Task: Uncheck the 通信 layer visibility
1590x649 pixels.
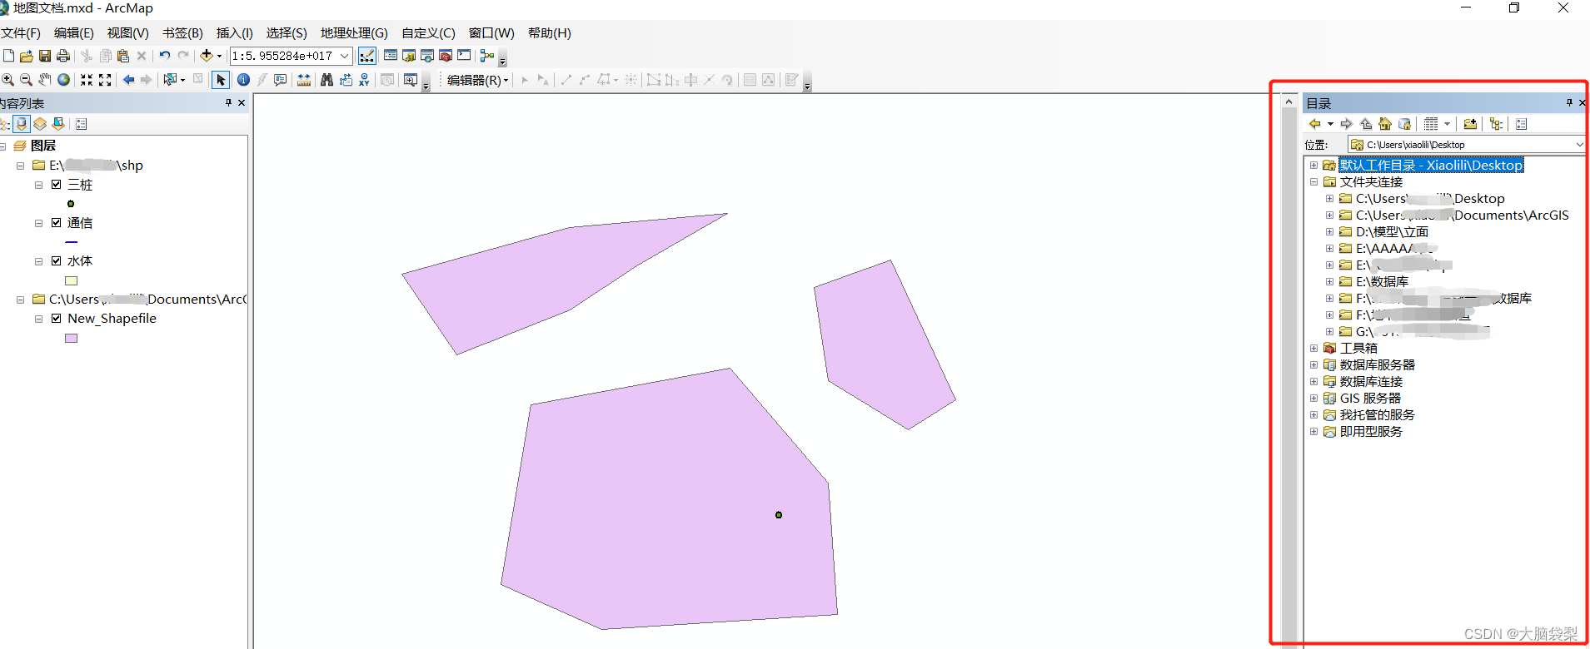Action: [56, 223]
